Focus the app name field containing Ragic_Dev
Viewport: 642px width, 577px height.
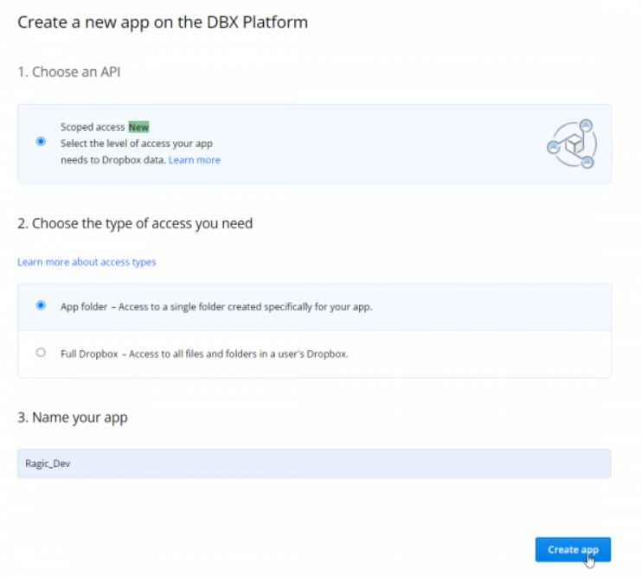tap(313, 464)
